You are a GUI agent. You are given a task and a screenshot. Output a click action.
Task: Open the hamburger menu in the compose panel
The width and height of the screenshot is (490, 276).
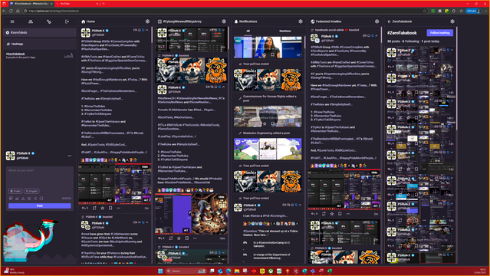click(12, 21)
